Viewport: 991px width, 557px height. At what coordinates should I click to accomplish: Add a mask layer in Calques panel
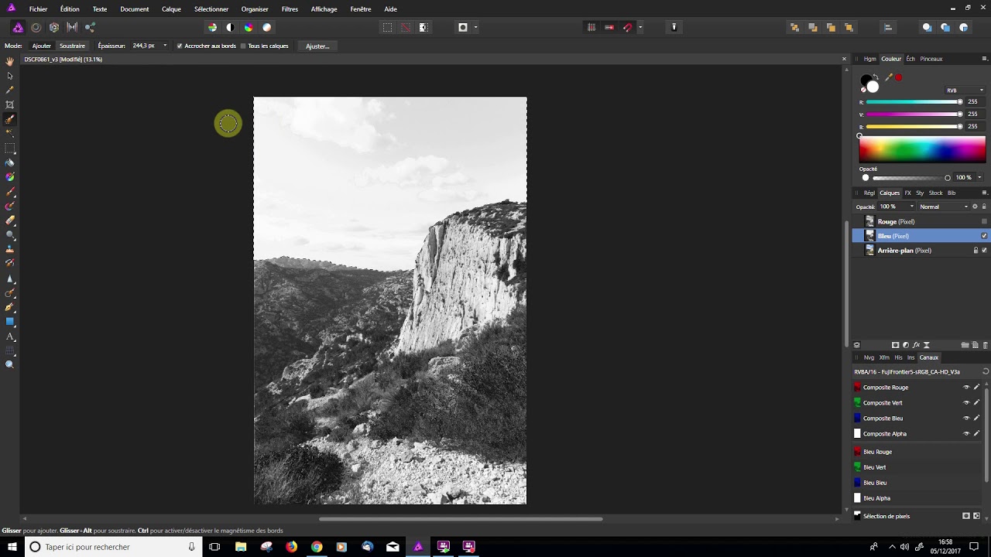(x=896, y=345)
